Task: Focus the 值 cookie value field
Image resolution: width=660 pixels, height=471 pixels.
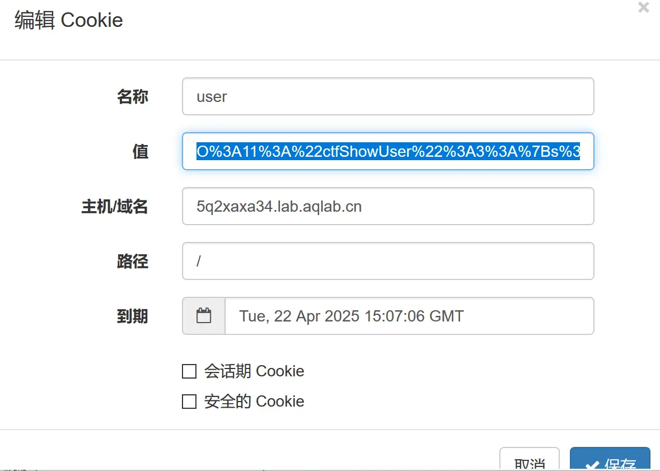Action: (387, 151)
